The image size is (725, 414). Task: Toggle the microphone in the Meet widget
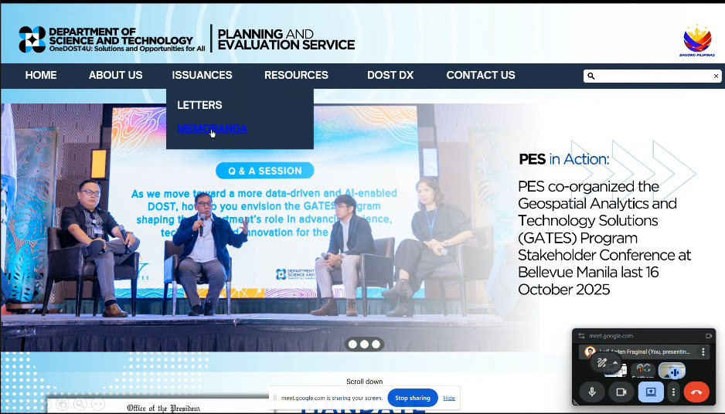[x=592, y=392]
